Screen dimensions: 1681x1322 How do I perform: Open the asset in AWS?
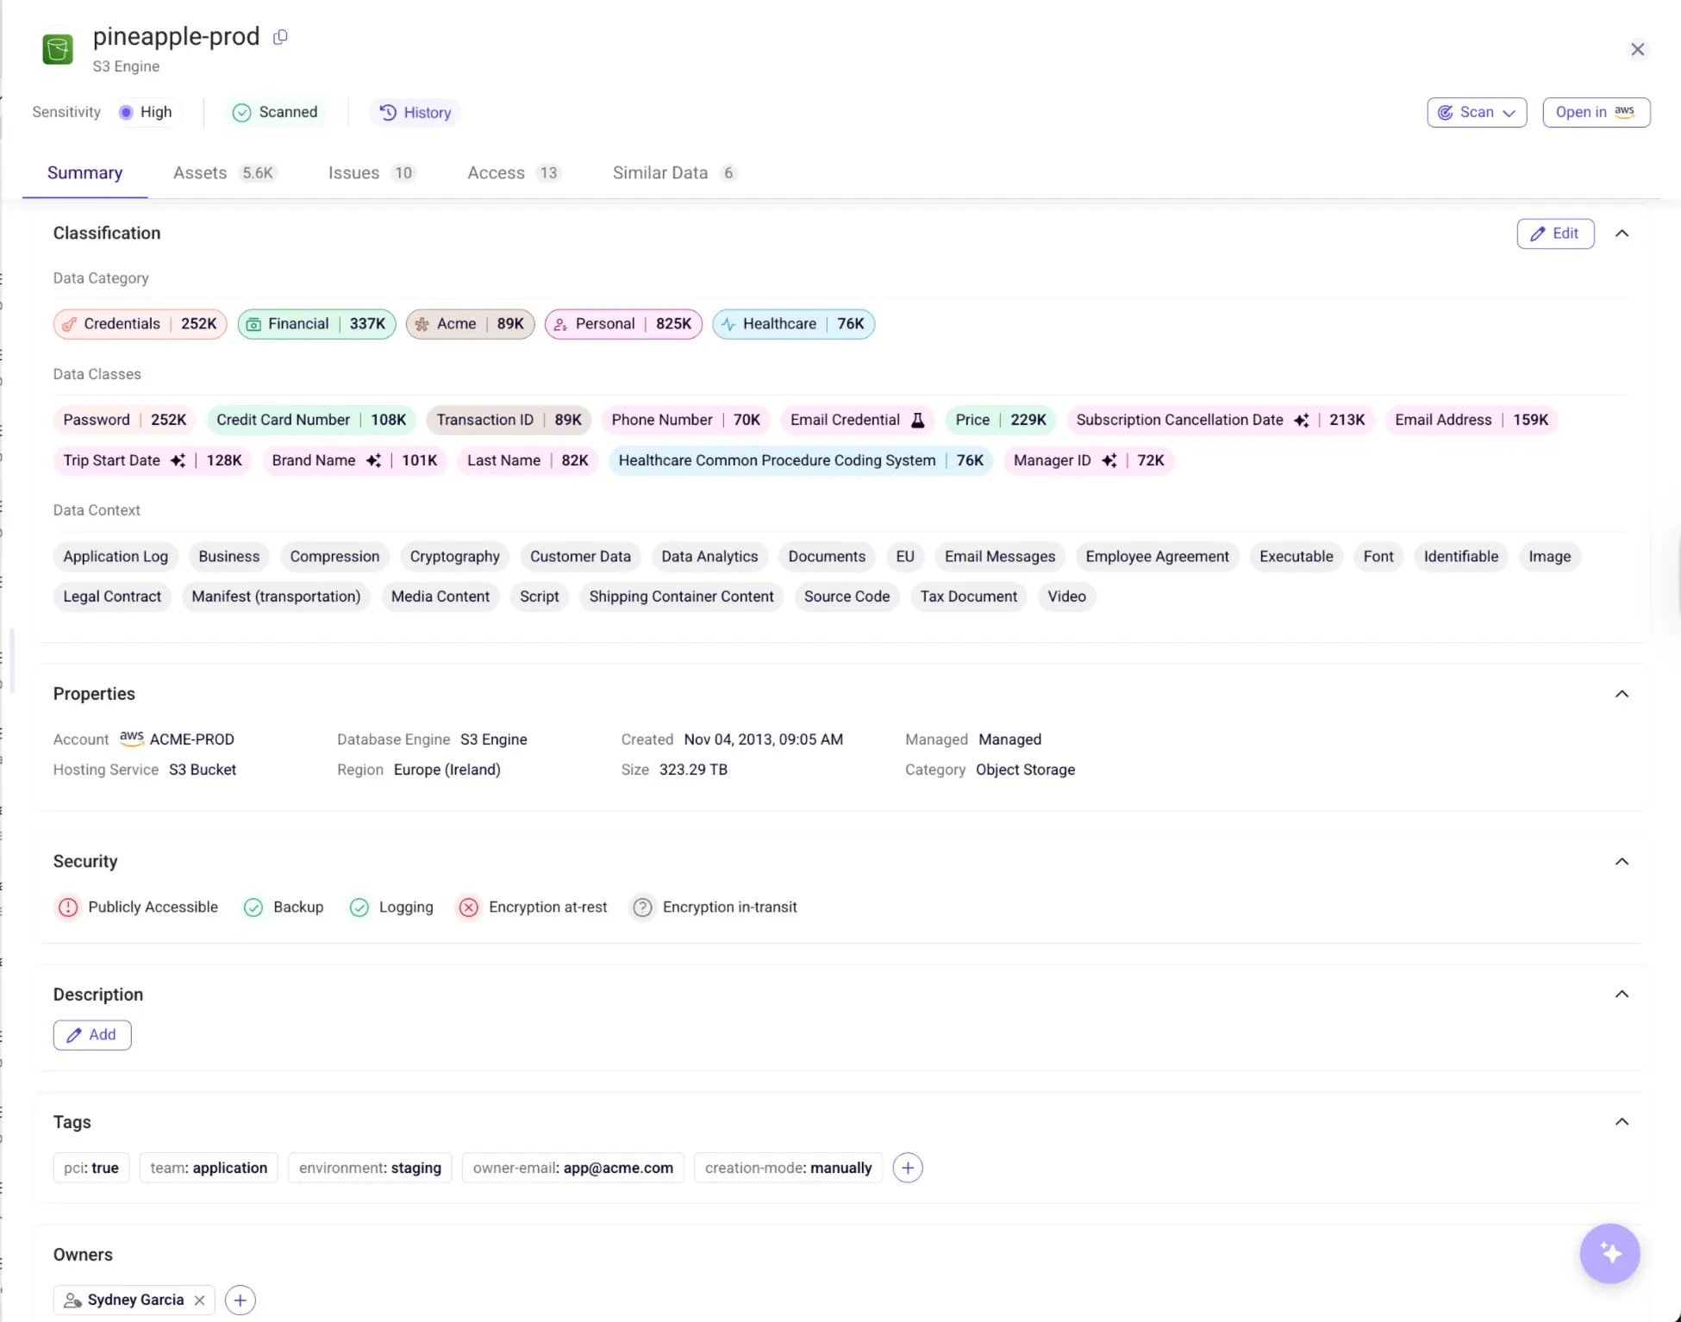coord(1595,112)
